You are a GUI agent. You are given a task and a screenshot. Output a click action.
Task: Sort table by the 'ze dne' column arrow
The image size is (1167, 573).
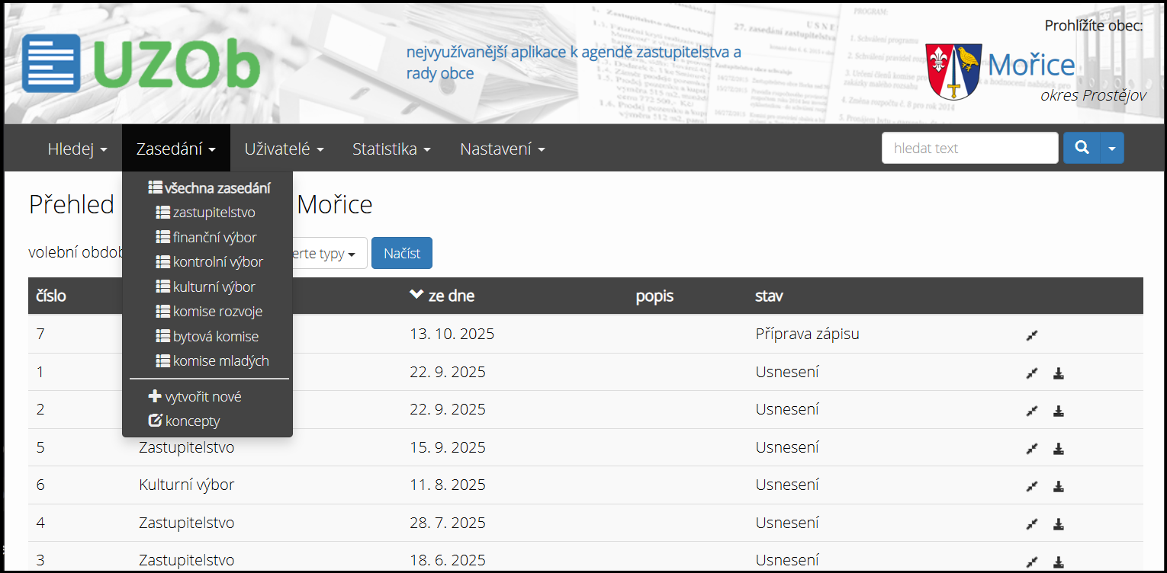[416, 295]
